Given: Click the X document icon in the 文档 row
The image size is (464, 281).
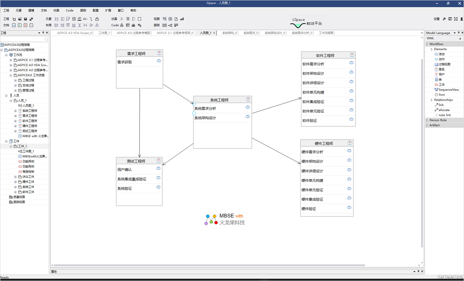Looking at the screenshot, I should pos(31,25).
